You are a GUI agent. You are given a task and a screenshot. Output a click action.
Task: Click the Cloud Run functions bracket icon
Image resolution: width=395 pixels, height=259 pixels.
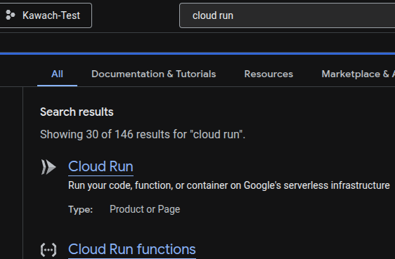click(48, 250)
